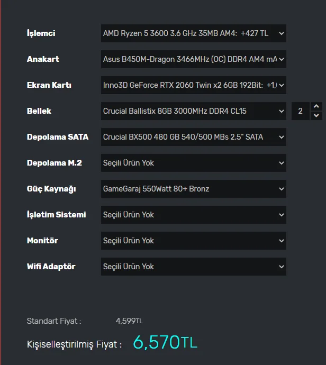
Task: Click the 6,570TL customized price
Action: [165, 342]
